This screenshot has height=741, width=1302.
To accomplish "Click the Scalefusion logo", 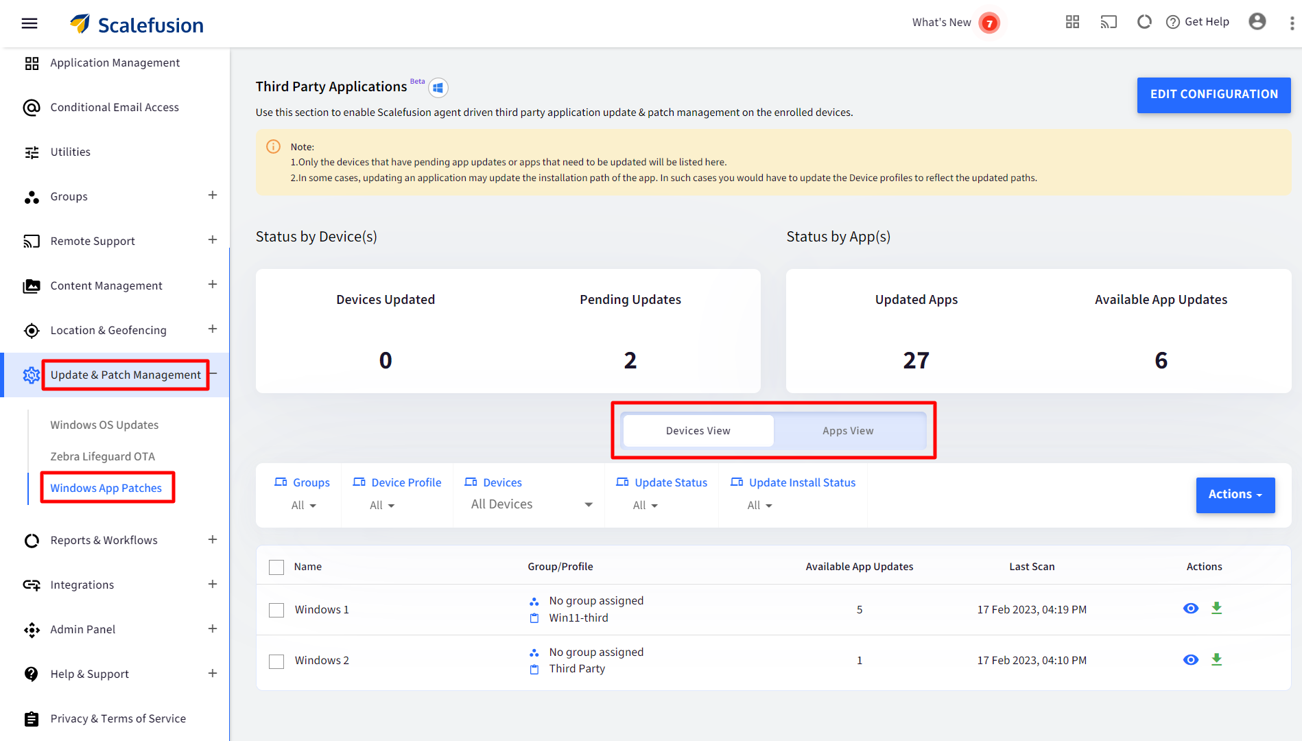I will 137,24.
